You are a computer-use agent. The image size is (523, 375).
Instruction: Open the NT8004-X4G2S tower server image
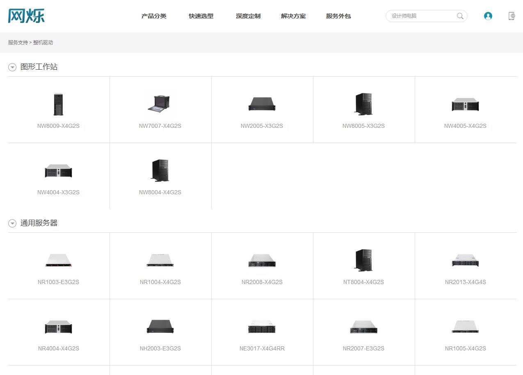[363, 260]
